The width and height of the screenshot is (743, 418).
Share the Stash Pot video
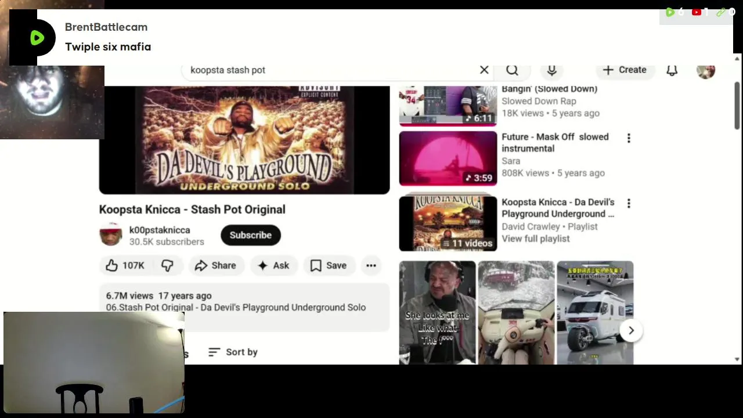pos(215,265)
